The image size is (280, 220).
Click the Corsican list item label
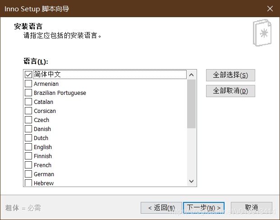point(45,111)
